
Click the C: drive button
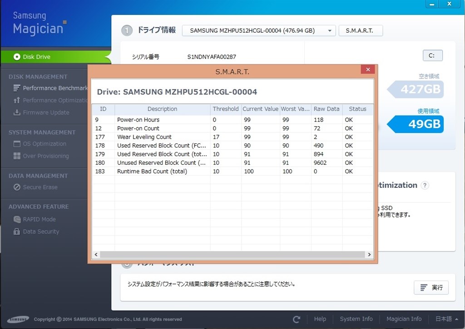pyautogui.click(x=432, y=55)
